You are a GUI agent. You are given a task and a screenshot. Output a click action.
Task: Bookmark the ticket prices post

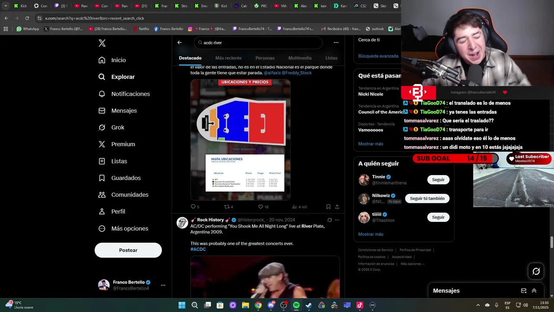pos(329,207)
